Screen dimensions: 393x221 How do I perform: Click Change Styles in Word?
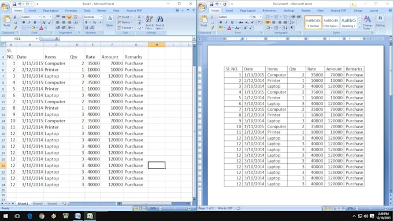(x=368, y=23)
